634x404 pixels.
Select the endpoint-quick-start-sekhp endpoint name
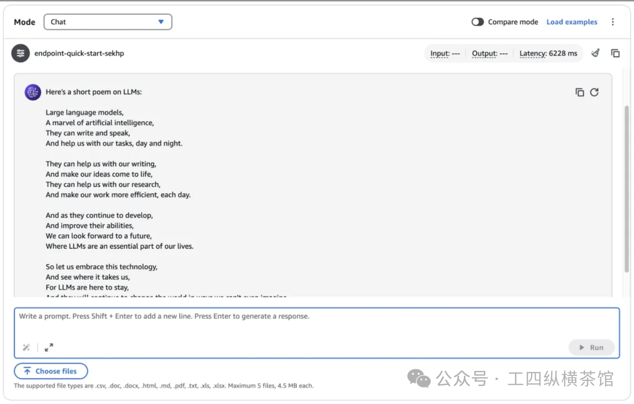tap(79, 53)
